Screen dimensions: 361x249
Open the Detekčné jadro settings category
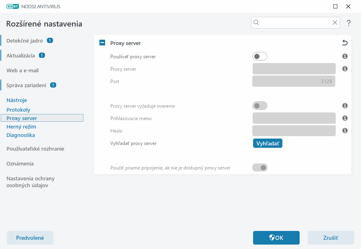[24, 41]
